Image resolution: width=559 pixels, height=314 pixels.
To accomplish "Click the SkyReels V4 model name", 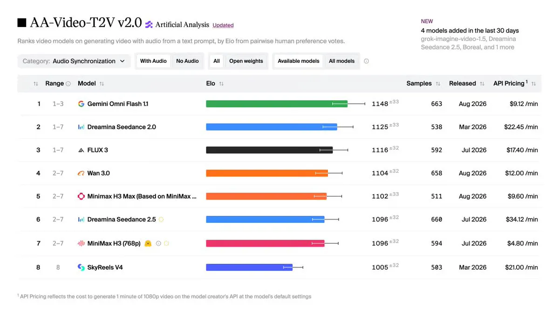I will tap(105, 267).
